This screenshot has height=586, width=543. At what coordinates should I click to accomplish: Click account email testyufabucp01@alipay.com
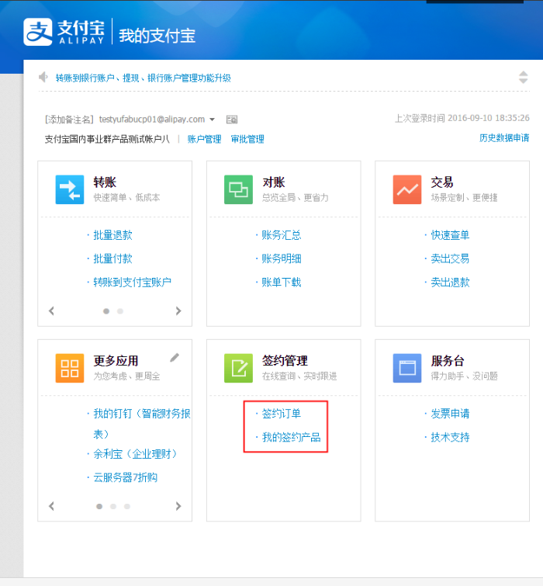[151, 120]
